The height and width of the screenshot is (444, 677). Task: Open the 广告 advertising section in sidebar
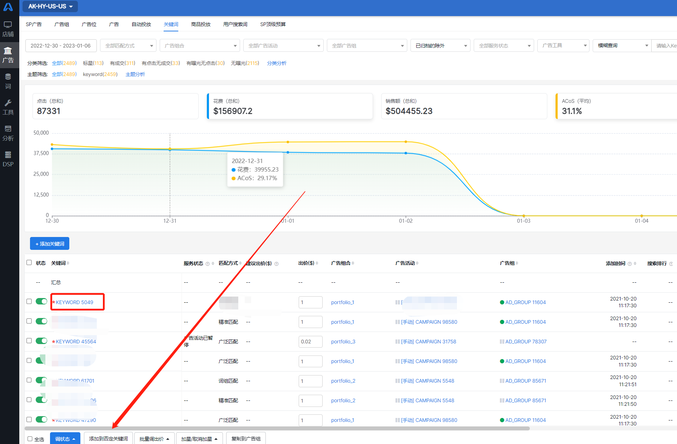[8, 55]
